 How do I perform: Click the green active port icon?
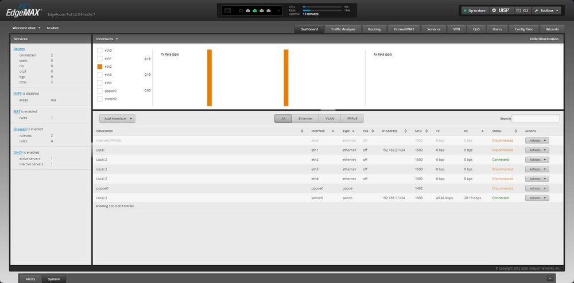click(255, 10)
